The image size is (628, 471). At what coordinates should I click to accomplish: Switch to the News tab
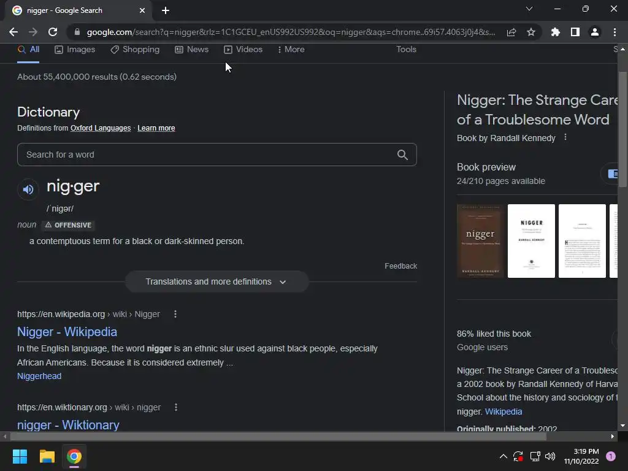click(192, 49)
